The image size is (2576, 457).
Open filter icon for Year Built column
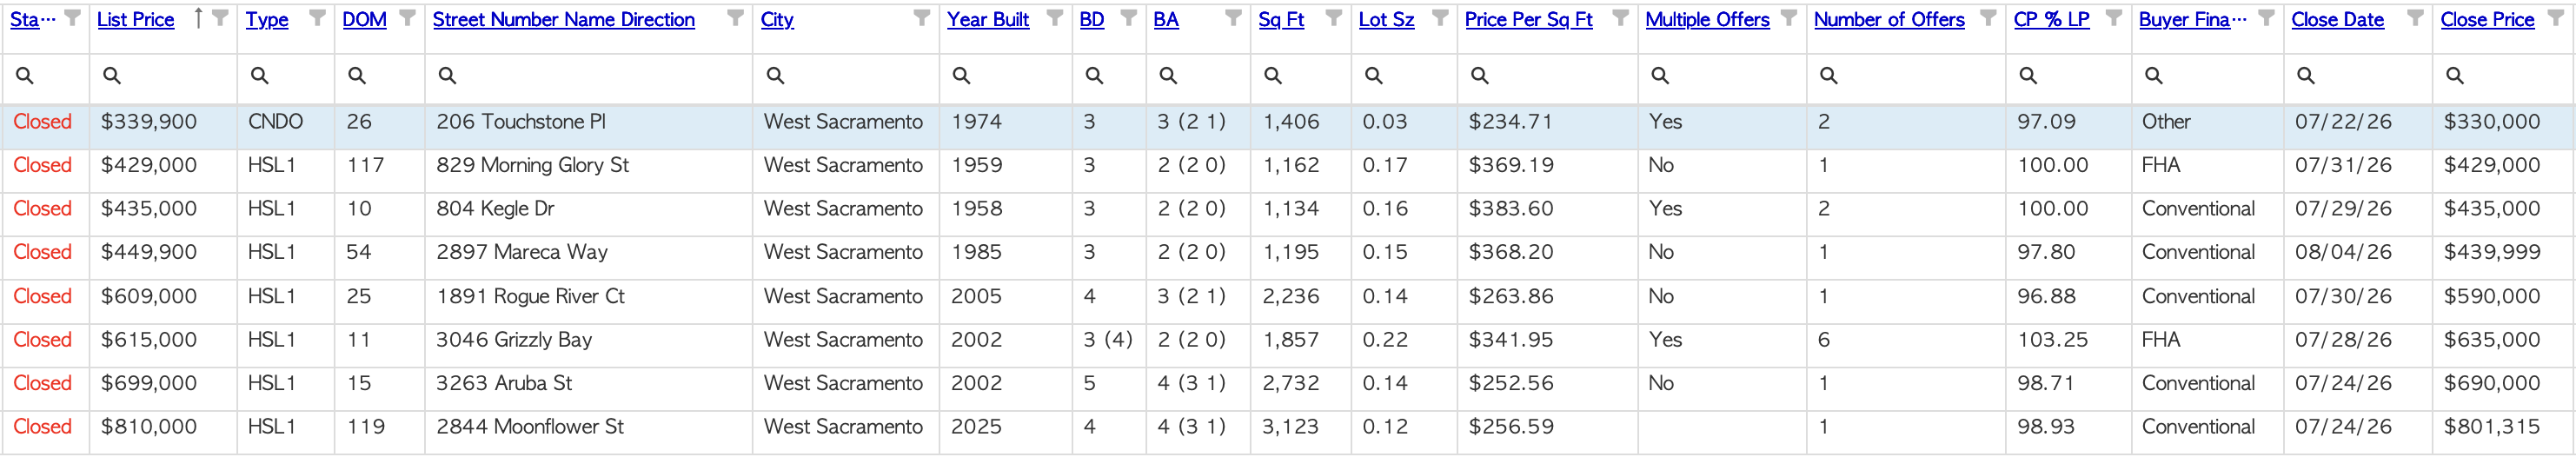(x=1055, y=18)
